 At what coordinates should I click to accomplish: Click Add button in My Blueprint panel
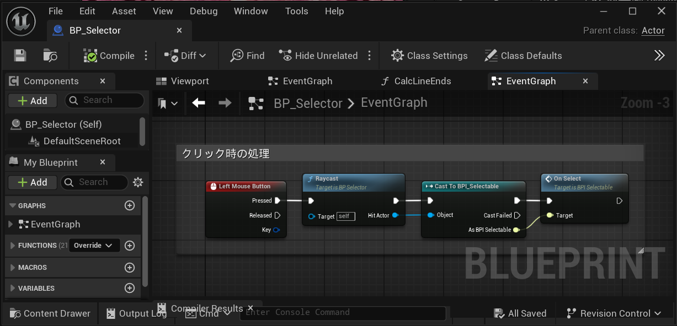(32, 182)
